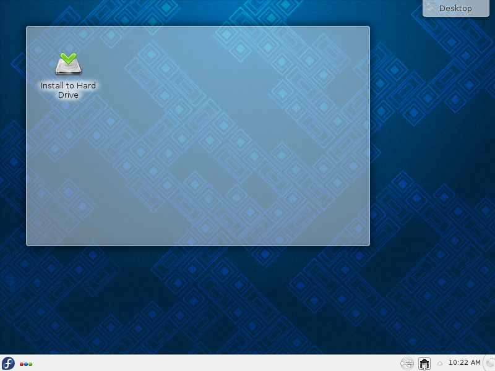The image size is (495, 371).
Task: Open the USB Device Notifier
Action: point(407,363)
